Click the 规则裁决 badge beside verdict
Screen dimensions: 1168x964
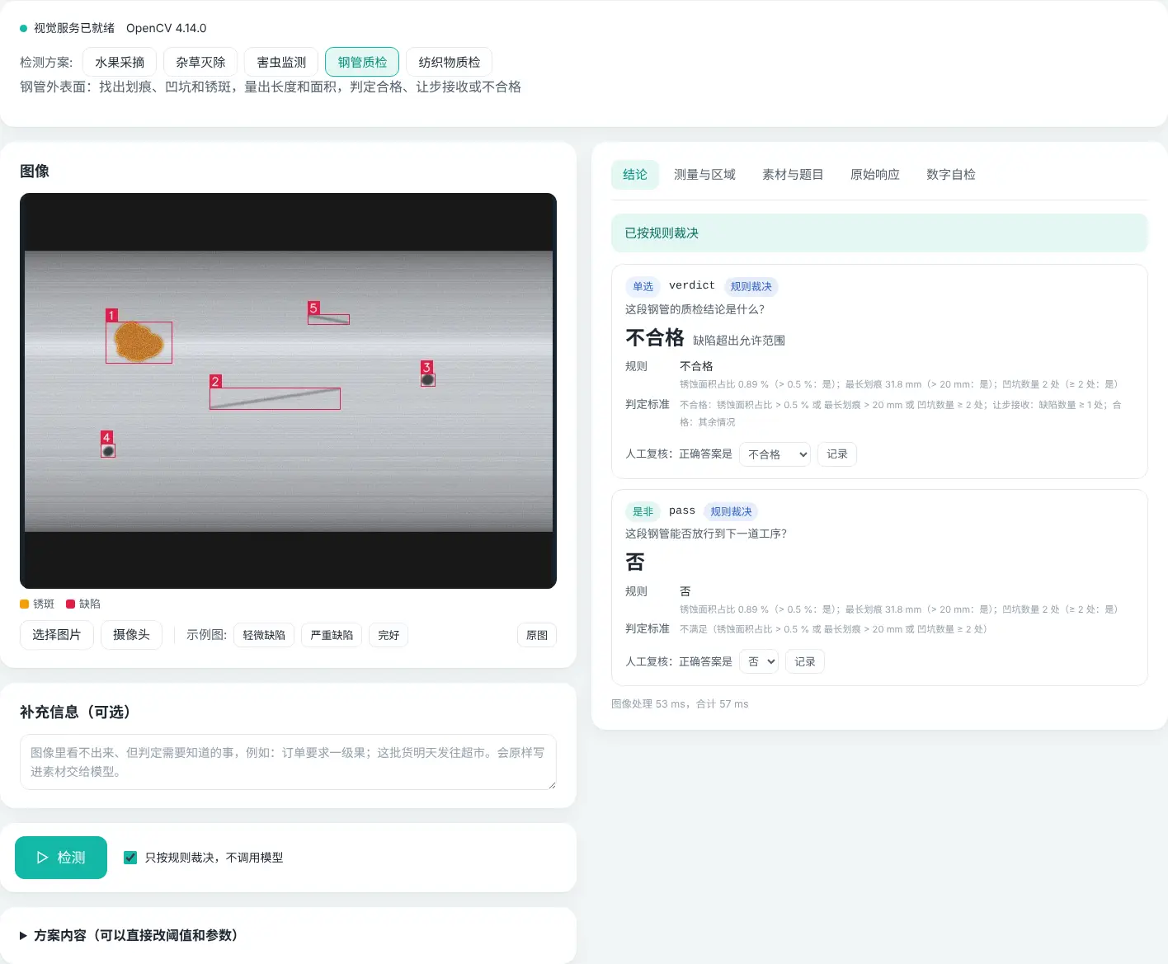(x=751, y=286)
